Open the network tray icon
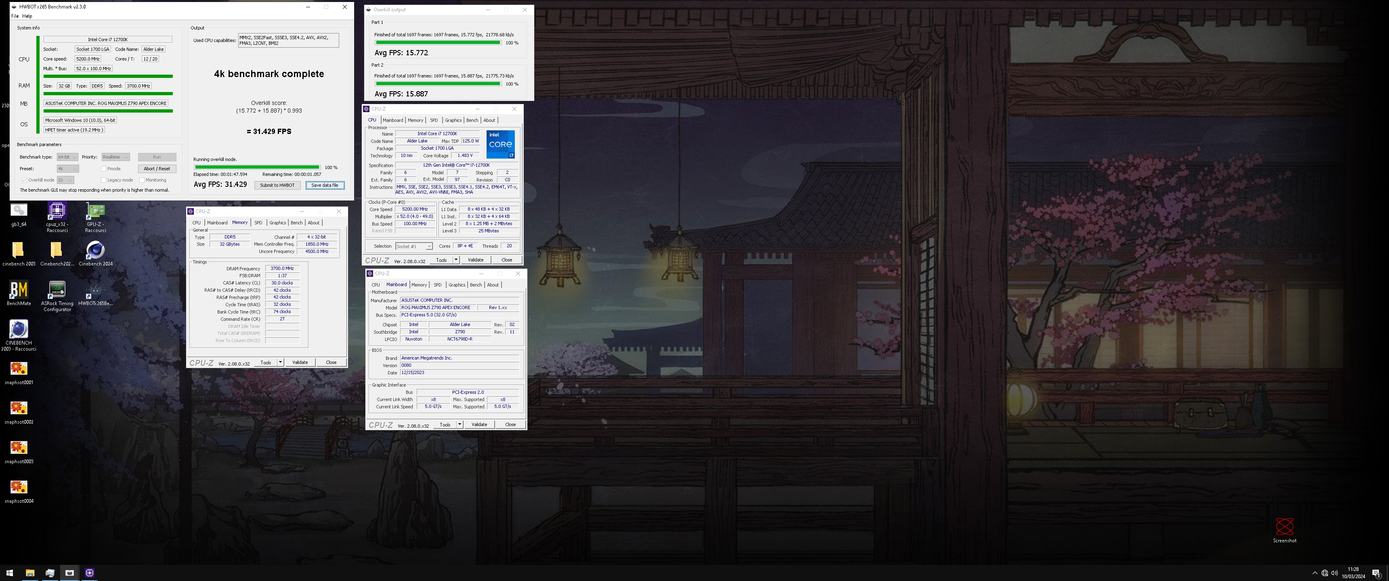 (1325, 573)
